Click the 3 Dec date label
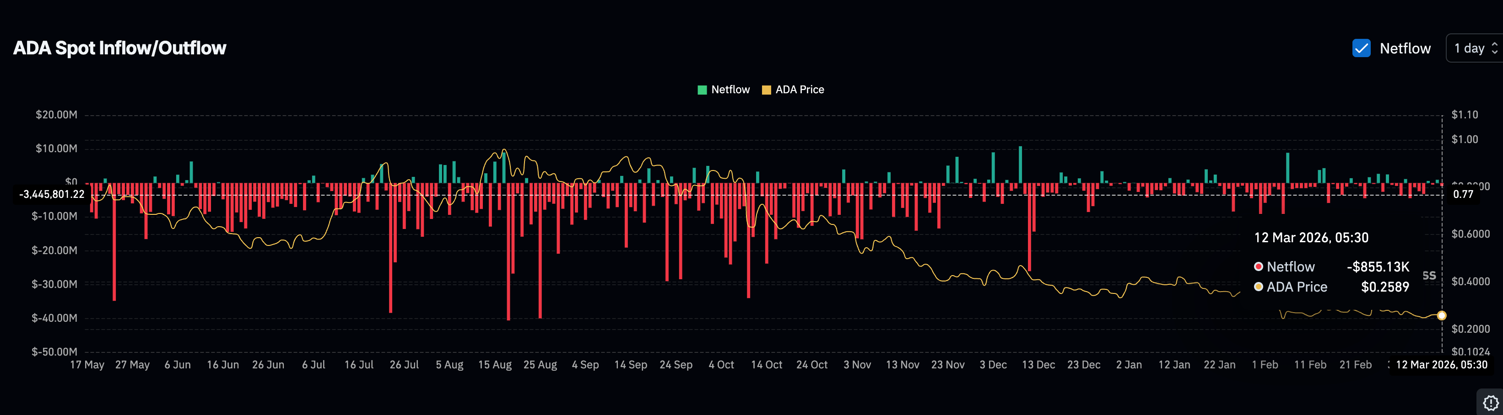This screenshot has width=1503, height=415. (x=993, y=365)
